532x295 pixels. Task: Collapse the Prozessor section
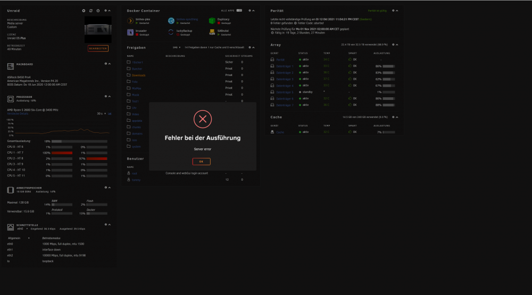(x=109, y=96)
